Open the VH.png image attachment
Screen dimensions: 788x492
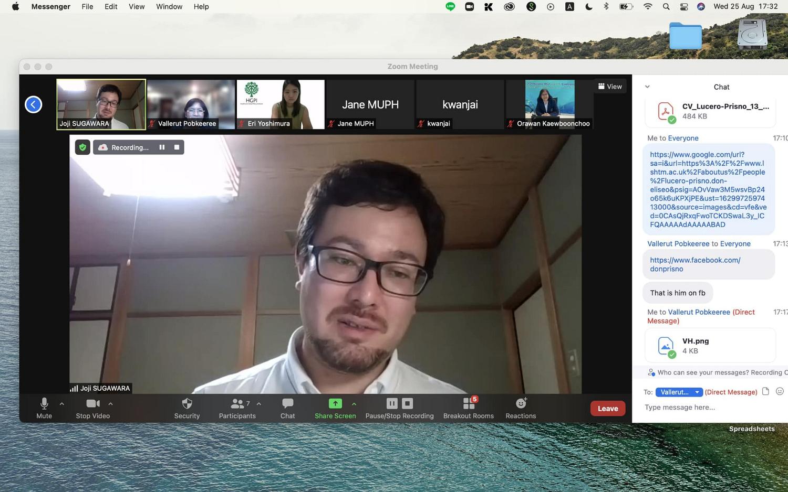[710, 346]
